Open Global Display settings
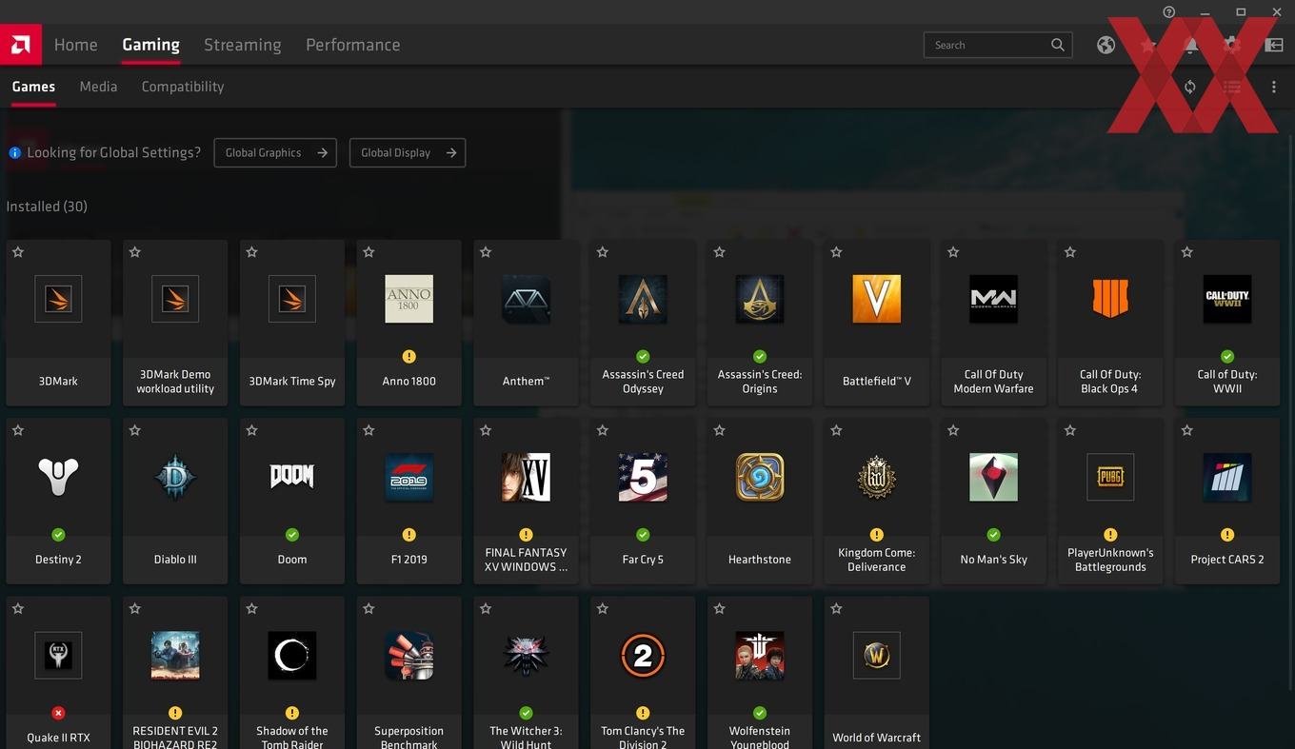The image size is (1295, 749). 408,152
